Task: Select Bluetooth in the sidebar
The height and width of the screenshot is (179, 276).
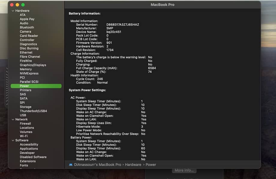Action: pyautogui.click(x=27, y=27)
